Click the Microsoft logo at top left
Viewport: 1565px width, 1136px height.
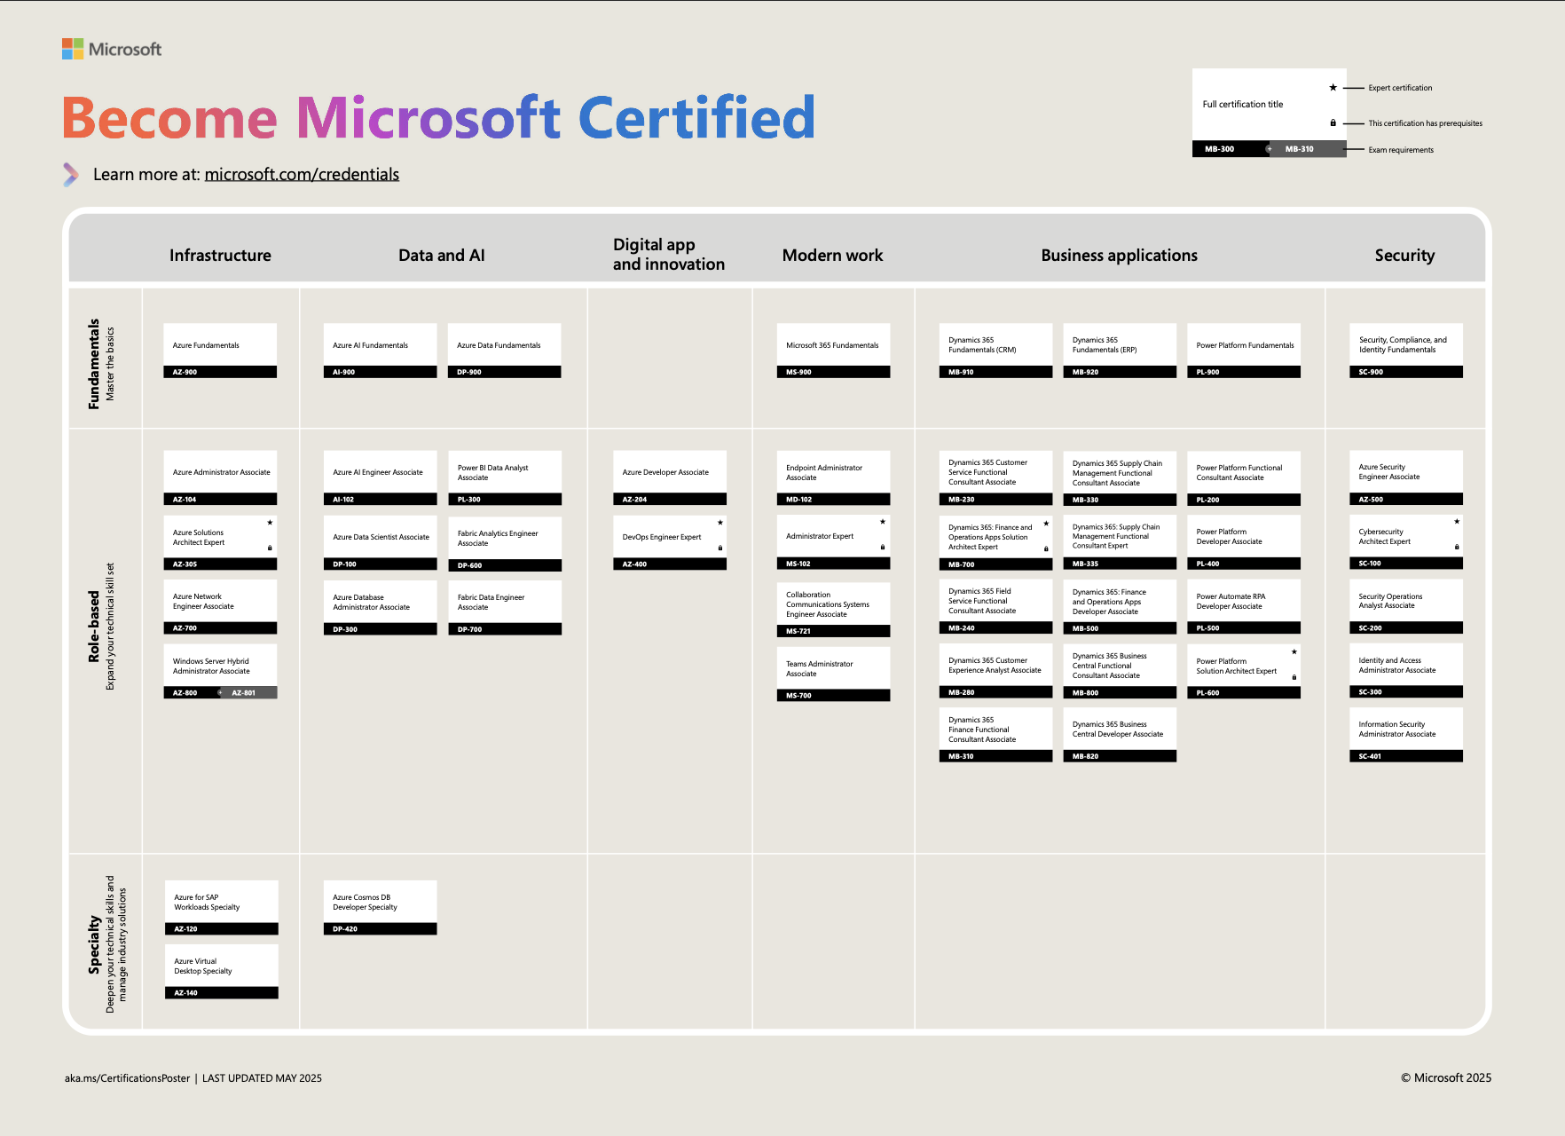112,49
